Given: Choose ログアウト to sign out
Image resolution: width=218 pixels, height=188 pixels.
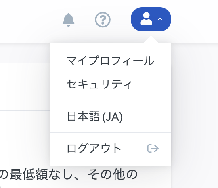Looking at the screenshot, I should [111, 149].
